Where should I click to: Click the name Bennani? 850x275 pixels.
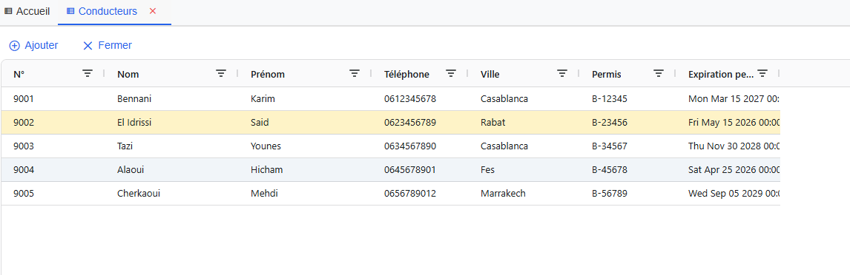[134, 99]
